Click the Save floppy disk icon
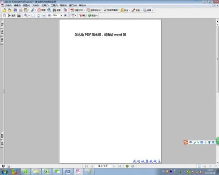 (x=15, y=10)
